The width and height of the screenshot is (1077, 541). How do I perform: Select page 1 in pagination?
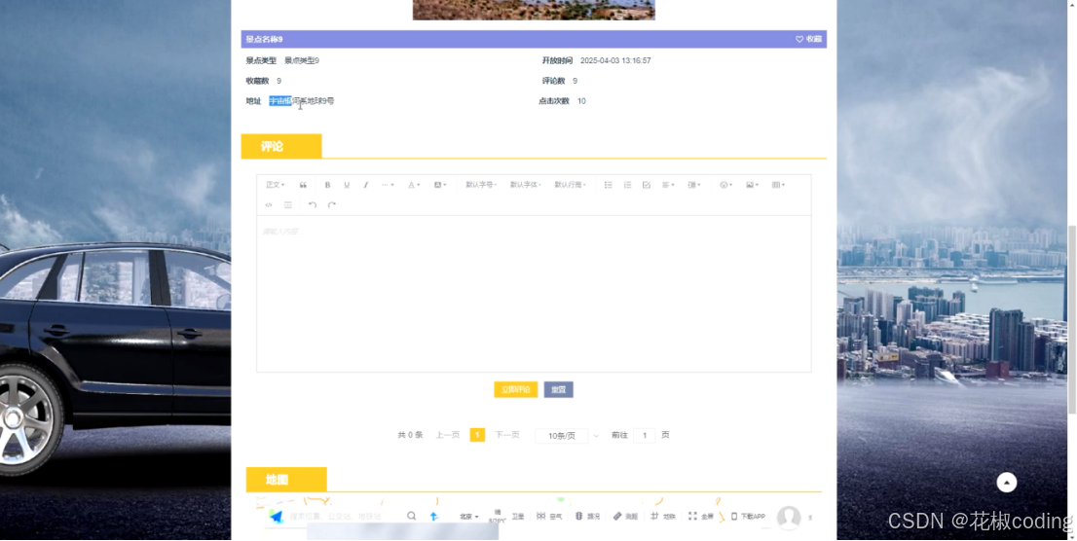click(x=477, y=435)
